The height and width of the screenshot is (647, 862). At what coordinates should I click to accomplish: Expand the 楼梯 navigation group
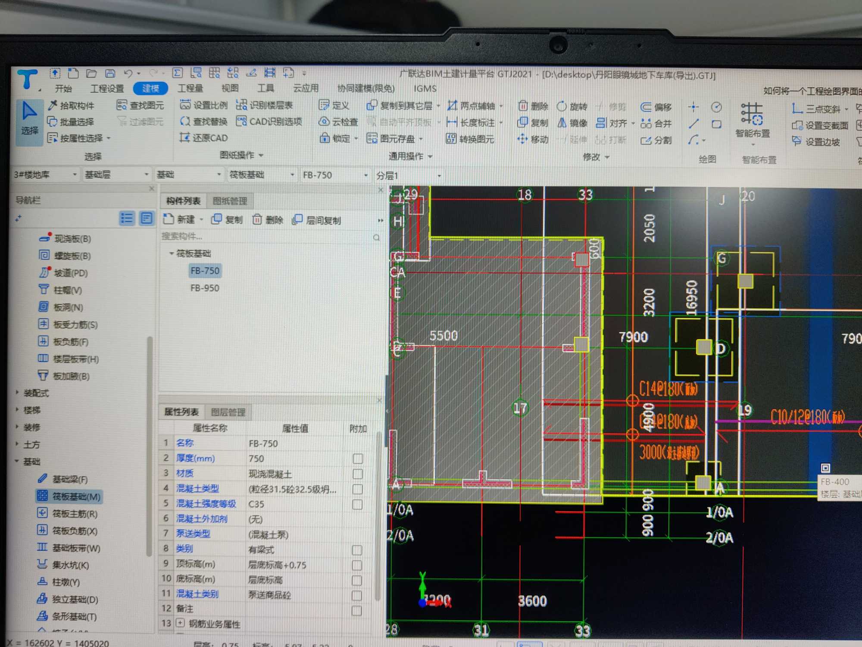(x=17, y=409)
